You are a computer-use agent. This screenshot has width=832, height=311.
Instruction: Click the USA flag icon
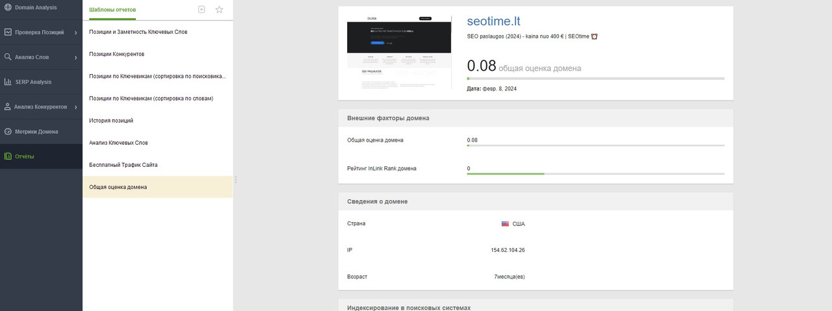[x=505, y=223]
